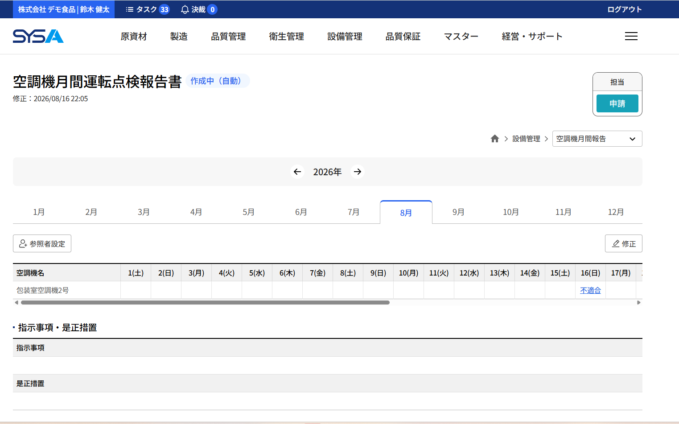Click the horizontal table scrollbar thumb
The image size is (679, 424).
[205, 302]
